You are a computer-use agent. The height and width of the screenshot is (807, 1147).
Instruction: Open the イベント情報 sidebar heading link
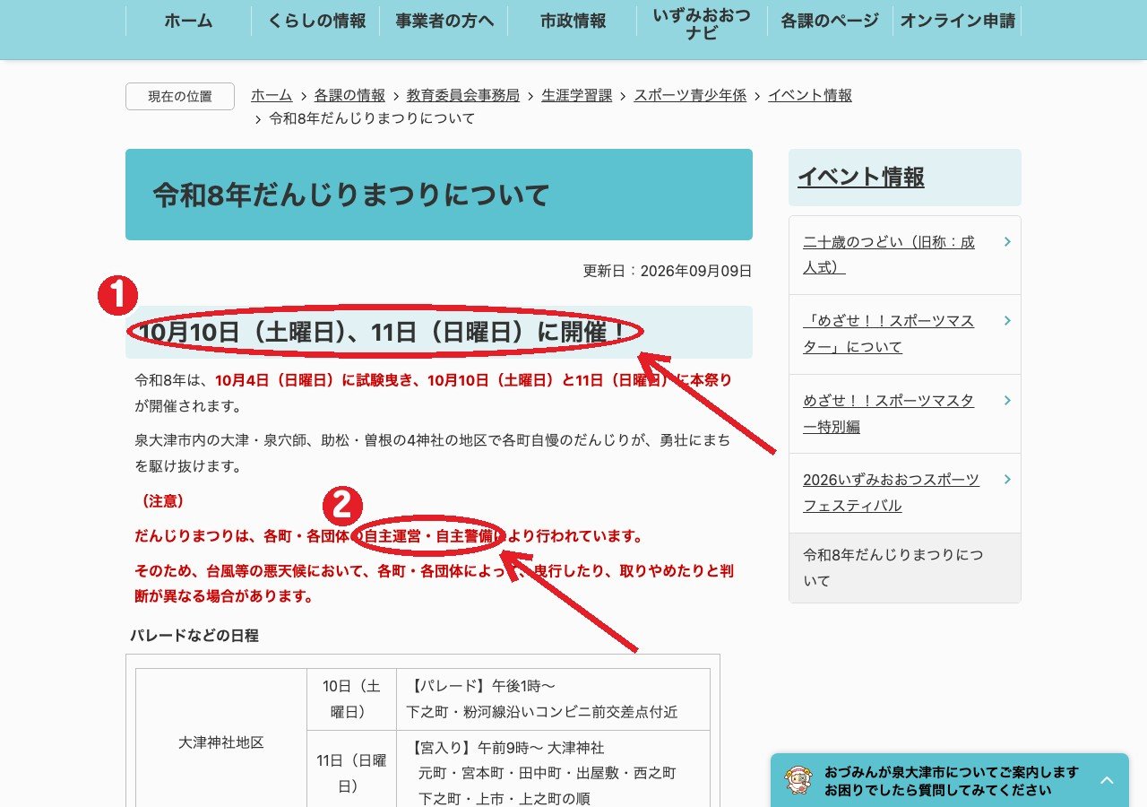coord(861,177)
